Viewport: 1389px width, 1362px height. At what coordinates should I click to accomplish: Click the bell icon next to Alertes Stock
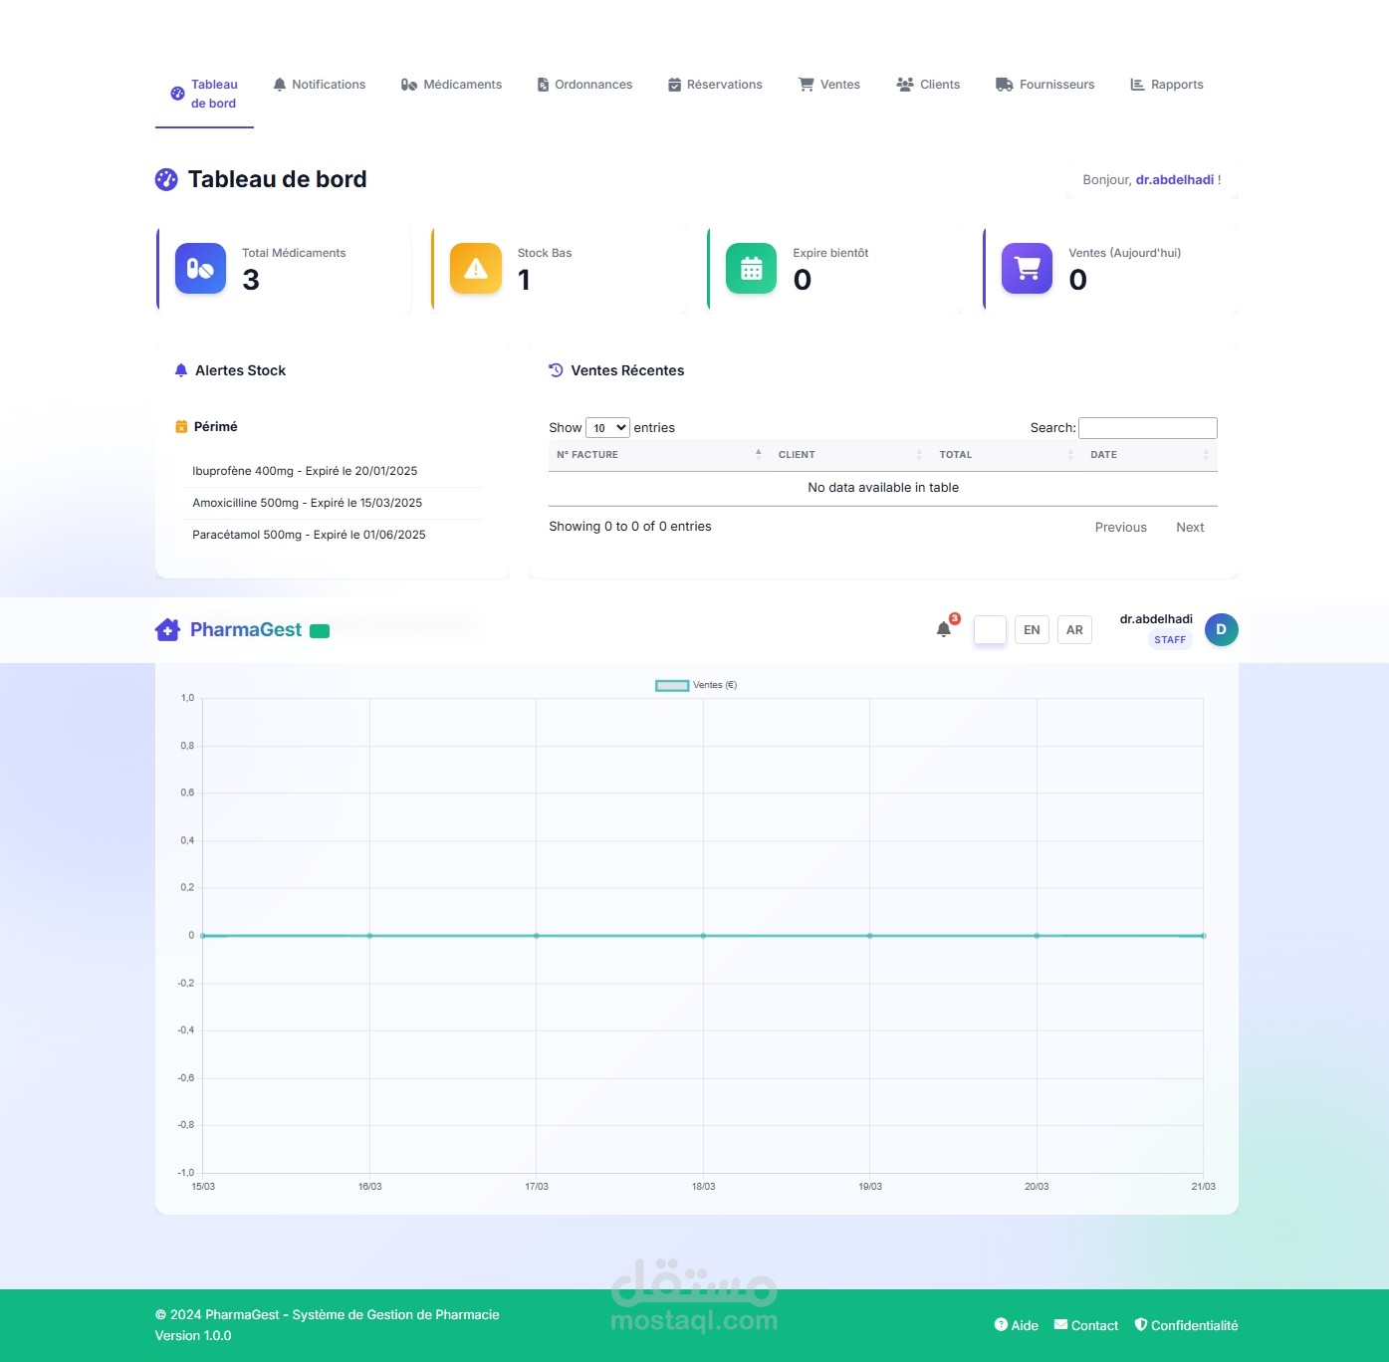click(181, 370)
